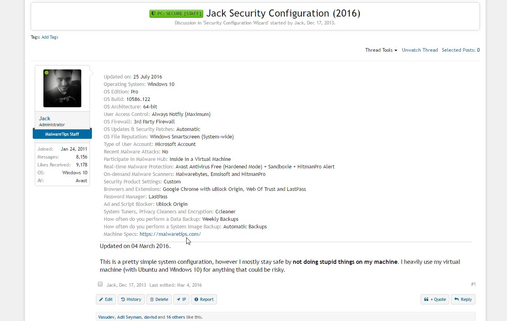The width and height of the screenshot is (507, 321).
Task: Open the #1 post permalink
Action: 473,284
